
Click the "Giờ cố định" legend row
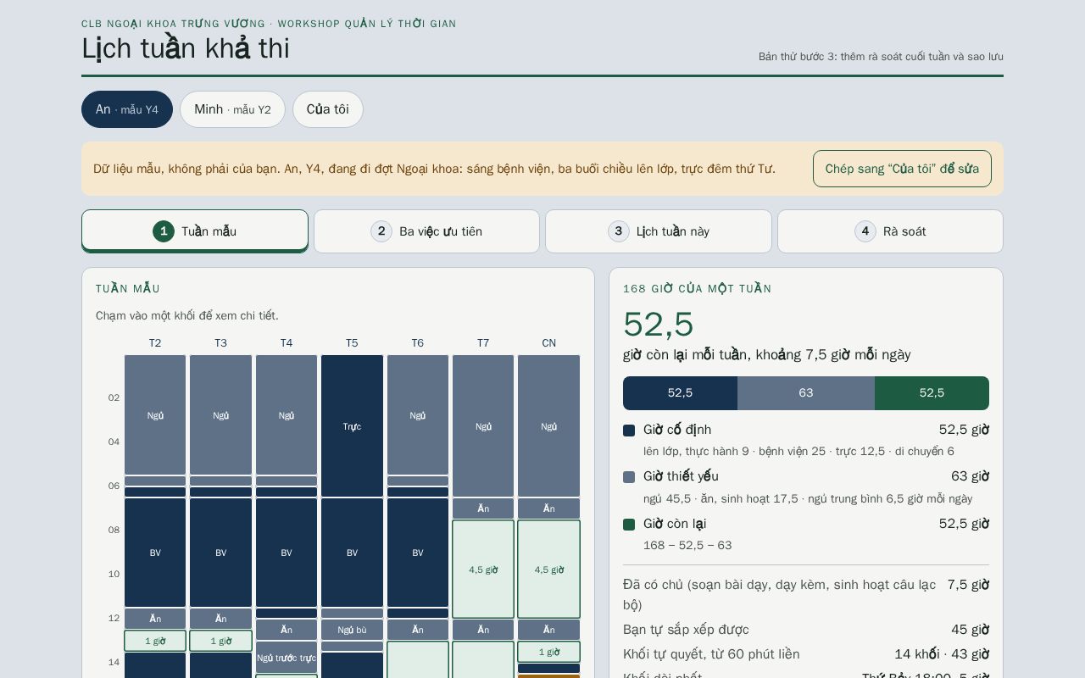click(x=806, y=440)
